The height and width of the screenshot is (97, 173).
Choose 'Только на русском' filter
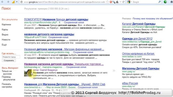click(7, 72)
